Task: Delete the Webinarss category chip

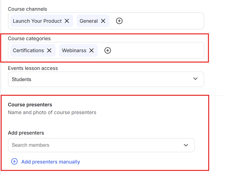Action: coord(92,50)
